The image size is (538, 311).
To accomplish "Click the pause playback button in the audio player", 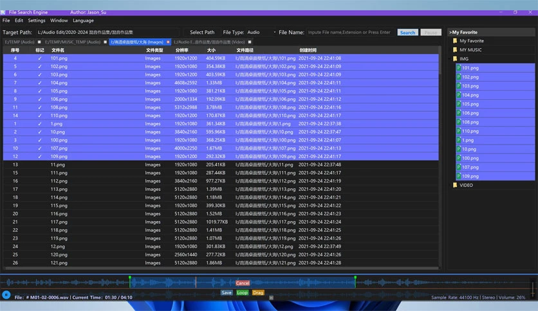I will (x=6, y=294).
